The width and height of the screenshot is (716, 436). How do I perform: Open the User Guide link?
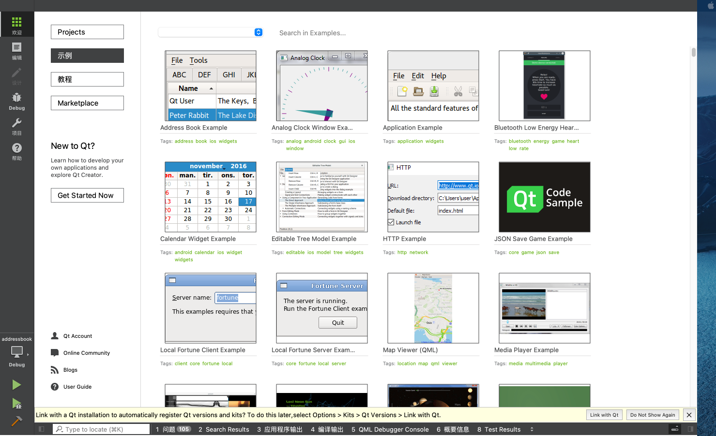coord(77,387)
